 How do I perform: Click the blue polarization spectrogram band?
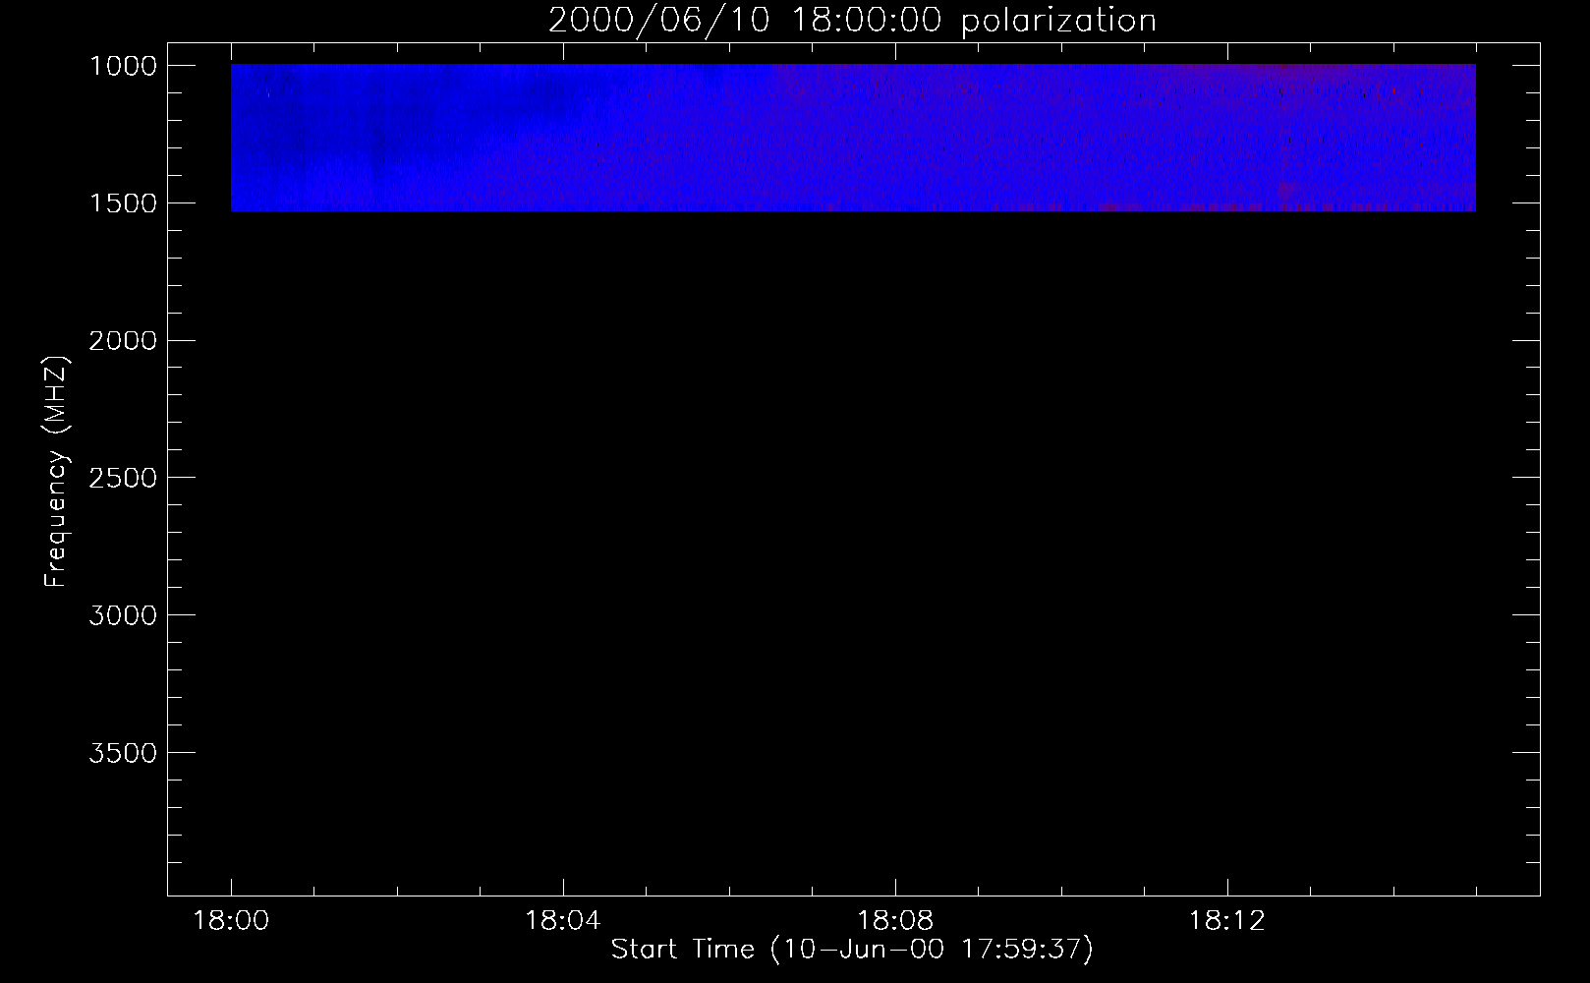click(853, 138)
